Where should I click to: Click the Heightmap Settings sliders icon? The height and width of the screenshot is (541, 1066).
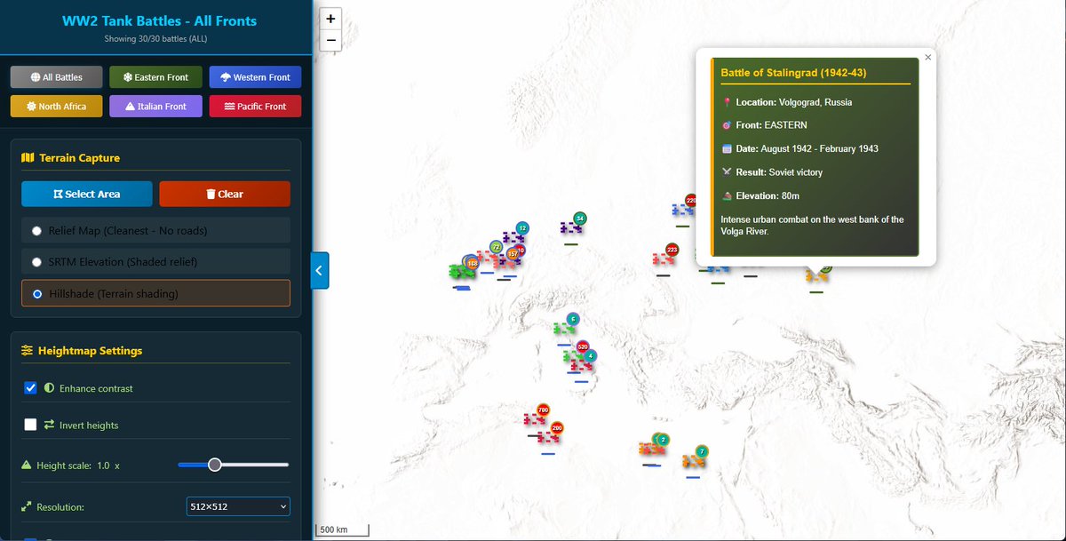(27, 351)
